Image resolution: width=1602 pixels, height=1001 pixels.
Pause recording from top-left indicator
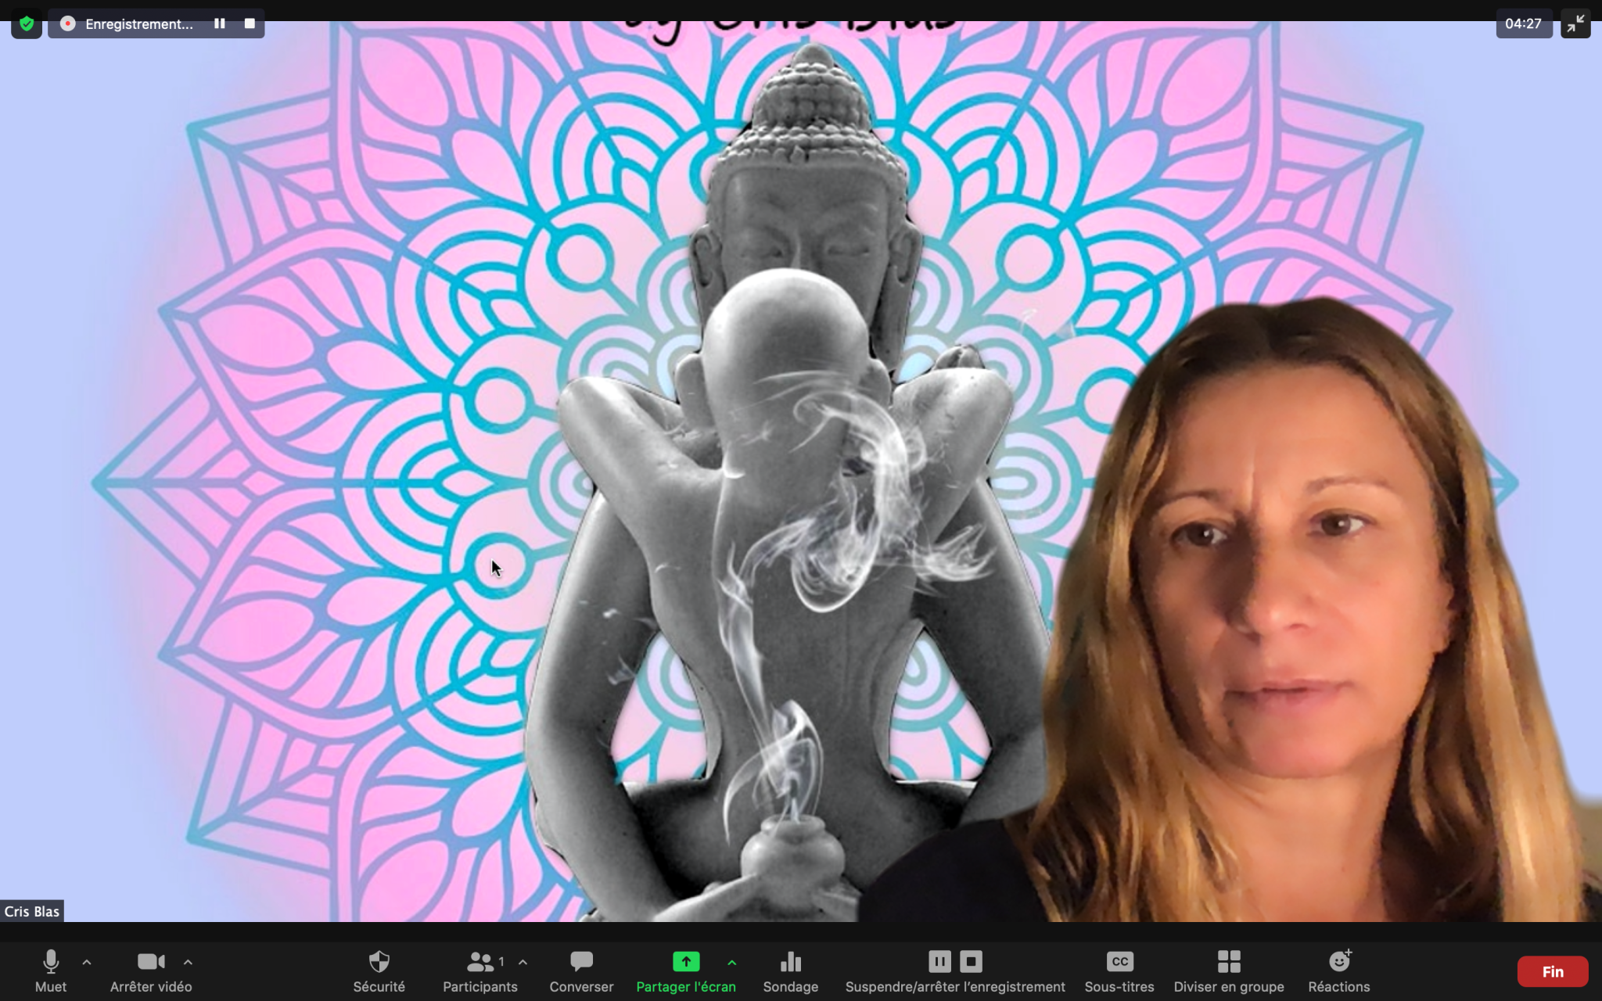(220, 24)
